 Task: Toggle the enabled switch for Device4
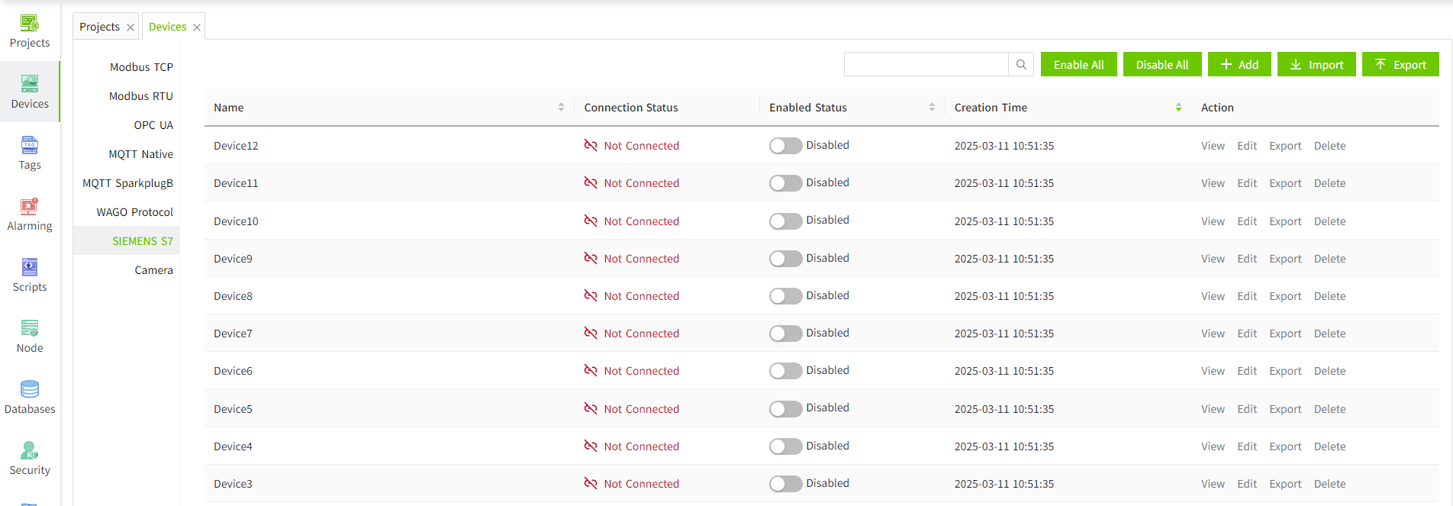click(x=785, y=446)
